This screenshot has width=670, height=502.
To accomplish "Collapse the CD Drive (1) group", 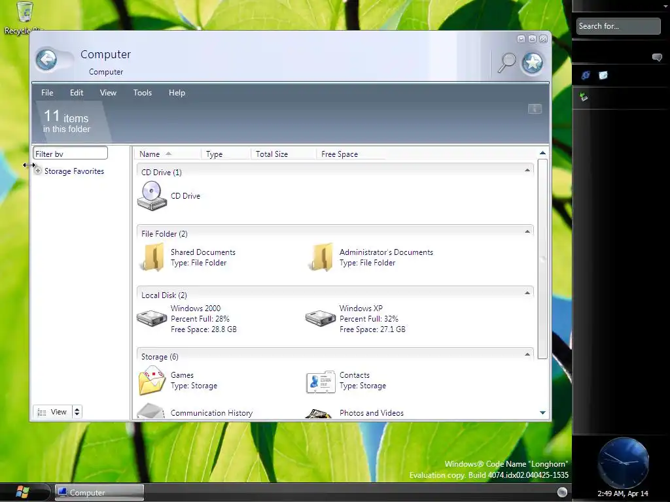I will pos(527,171).
